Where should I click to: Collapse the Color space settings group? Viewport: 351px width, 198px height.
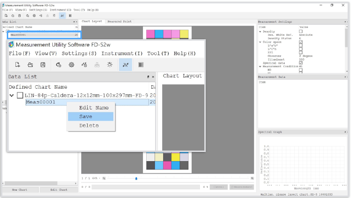coord(260,42)
